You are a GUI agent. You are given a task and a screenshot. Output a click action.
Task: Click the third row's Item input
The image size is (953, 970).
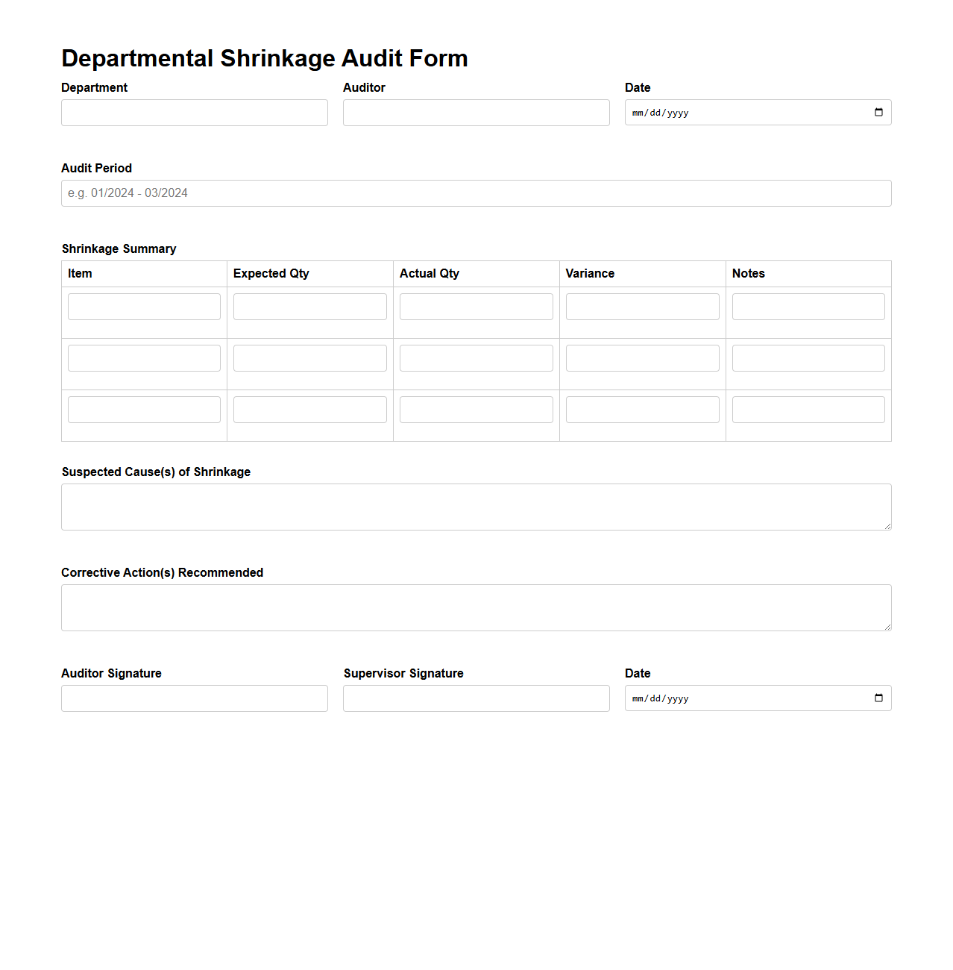point(143,409)
